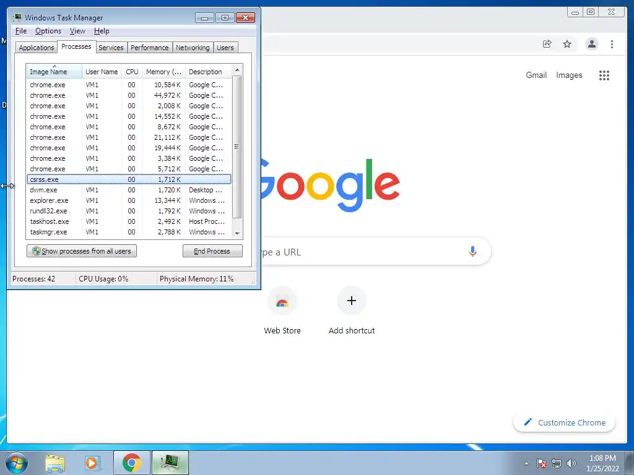The image size is (634, 475).
Task: Select chrome.exe using 21,112 K memory
Action: pos(129,137)
